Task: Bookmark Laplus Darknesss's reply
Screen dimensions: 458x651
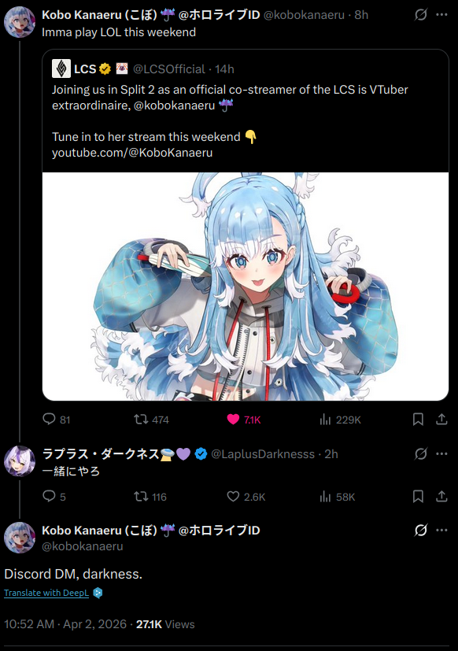Action: [x=418, y=497]
